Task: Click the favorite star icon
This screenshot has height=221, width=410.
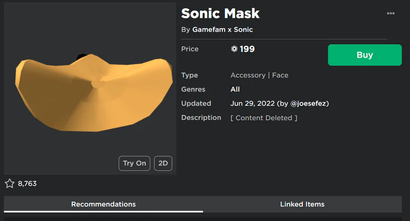Action: tap(10, 184)
